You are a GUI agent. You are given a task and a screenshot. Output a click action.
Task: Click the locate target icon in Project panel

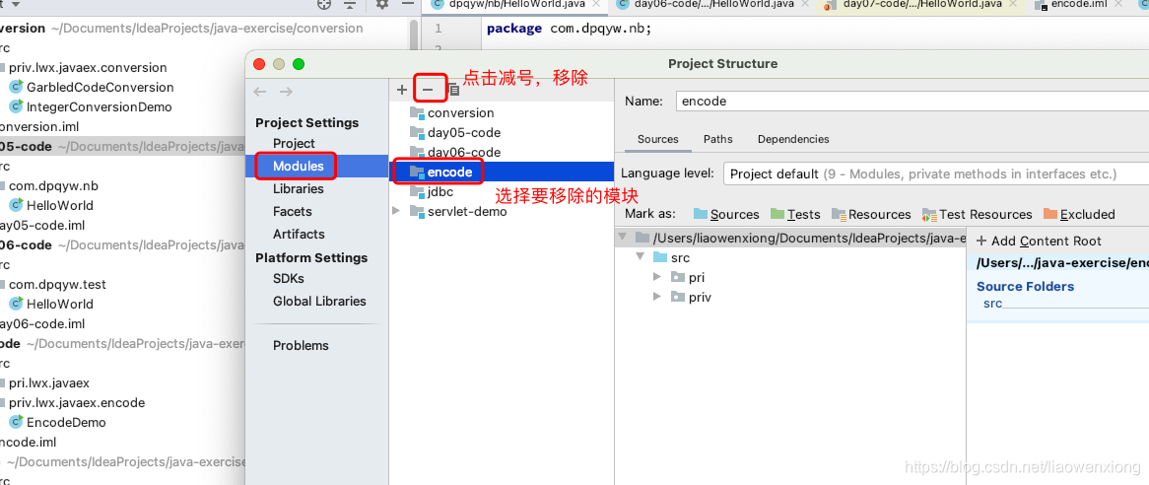click(x=324, y=4)
